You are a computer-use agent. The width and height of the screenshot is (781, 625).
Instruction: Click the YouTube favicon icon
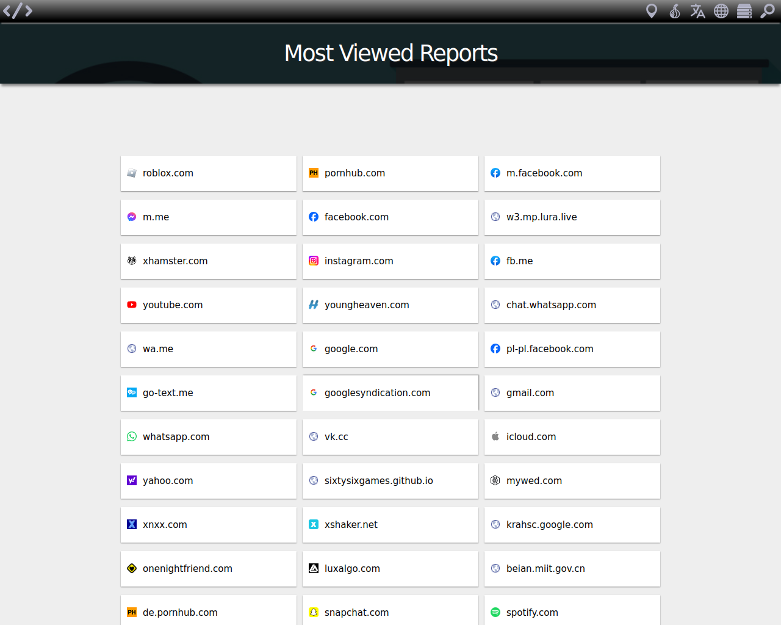point(132,305)
